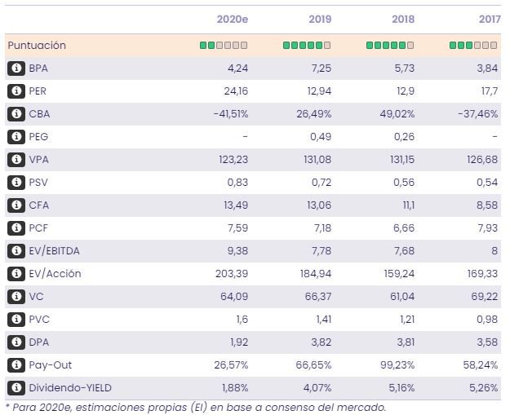This screenshot has width=510, height=415.
Task: Click the 2017 Puntuación rating indicator
Action: tap(473, 46)
